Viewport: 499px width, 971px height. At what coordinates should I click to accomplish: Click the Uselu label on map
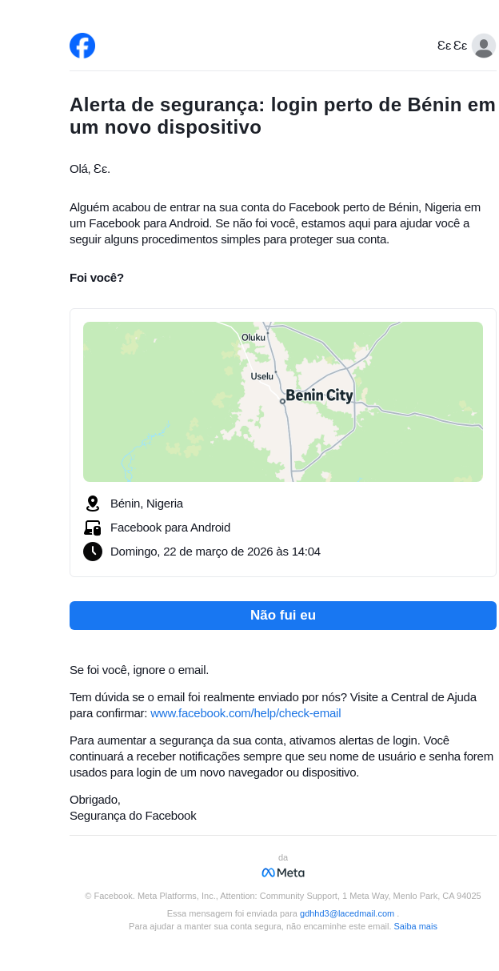click(x=261, y=376)
